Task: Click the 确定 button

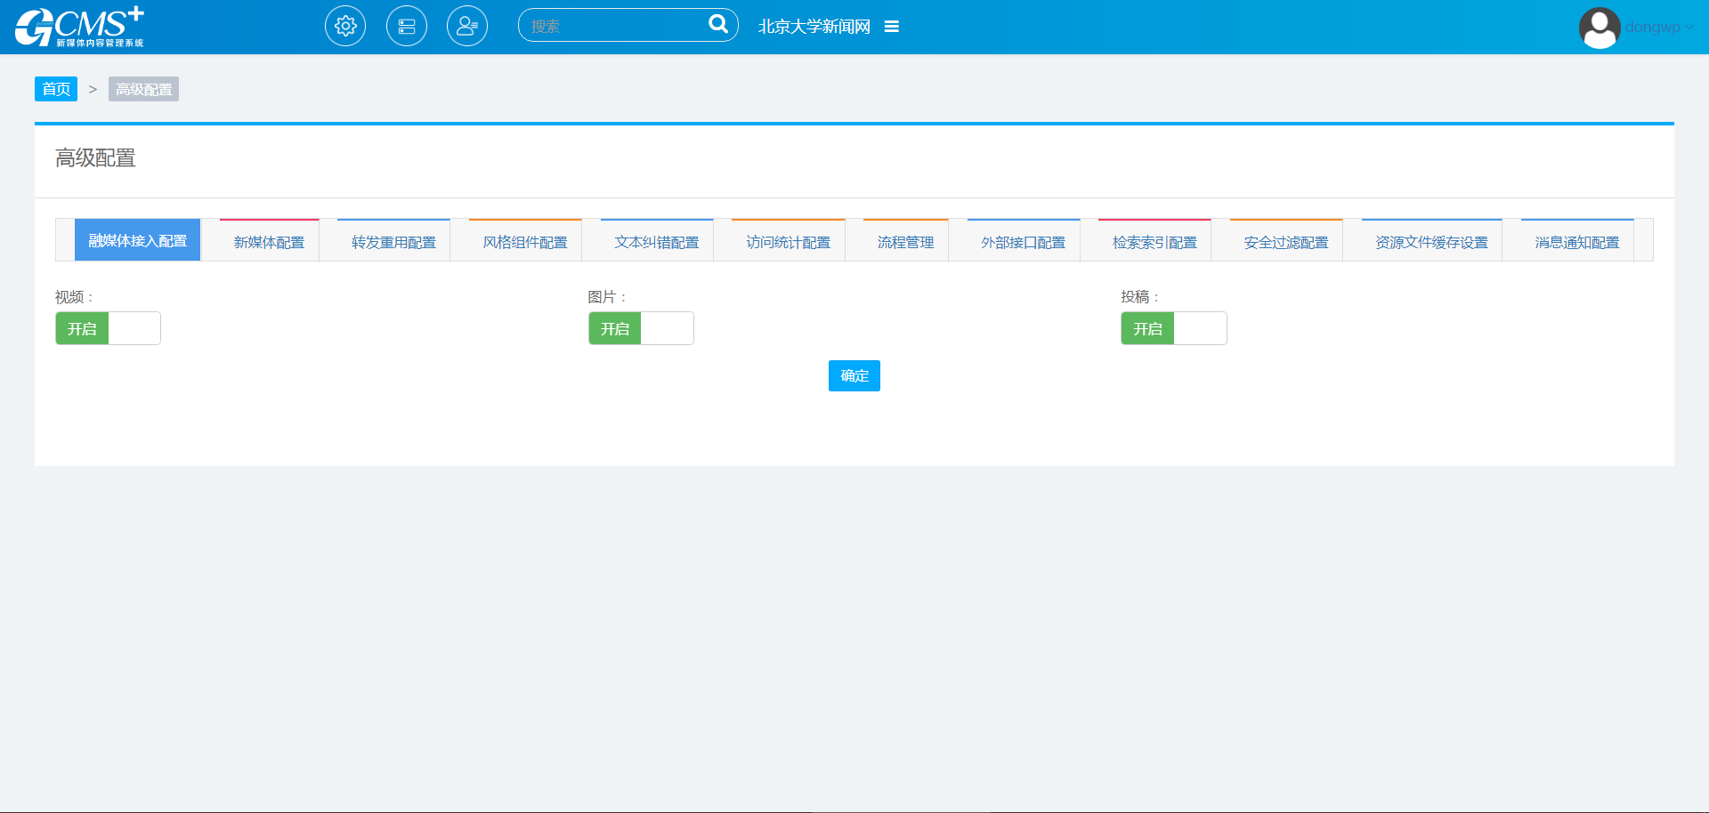Action: [854, 376]
